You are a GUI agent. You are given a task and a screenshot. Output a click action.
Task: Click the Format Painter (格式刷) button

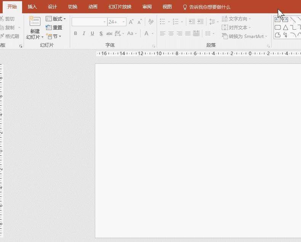[10, 36]
